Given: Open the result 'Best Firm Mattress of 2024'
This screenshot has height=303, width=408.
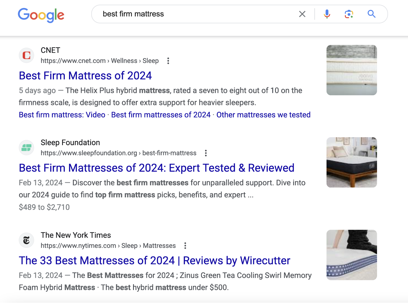Looking at the screenshot, I should pyautogui.click(x=85, y=75).
